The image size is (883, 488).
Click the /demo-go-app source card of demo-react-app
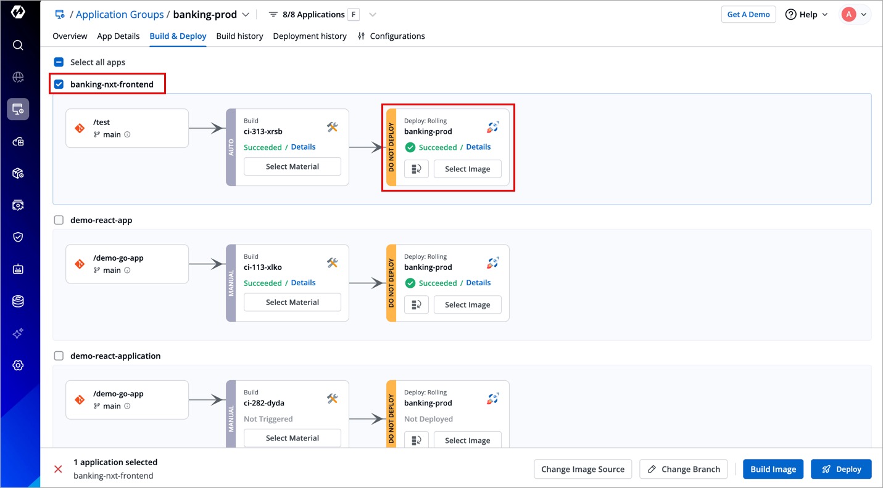(127, 264)
